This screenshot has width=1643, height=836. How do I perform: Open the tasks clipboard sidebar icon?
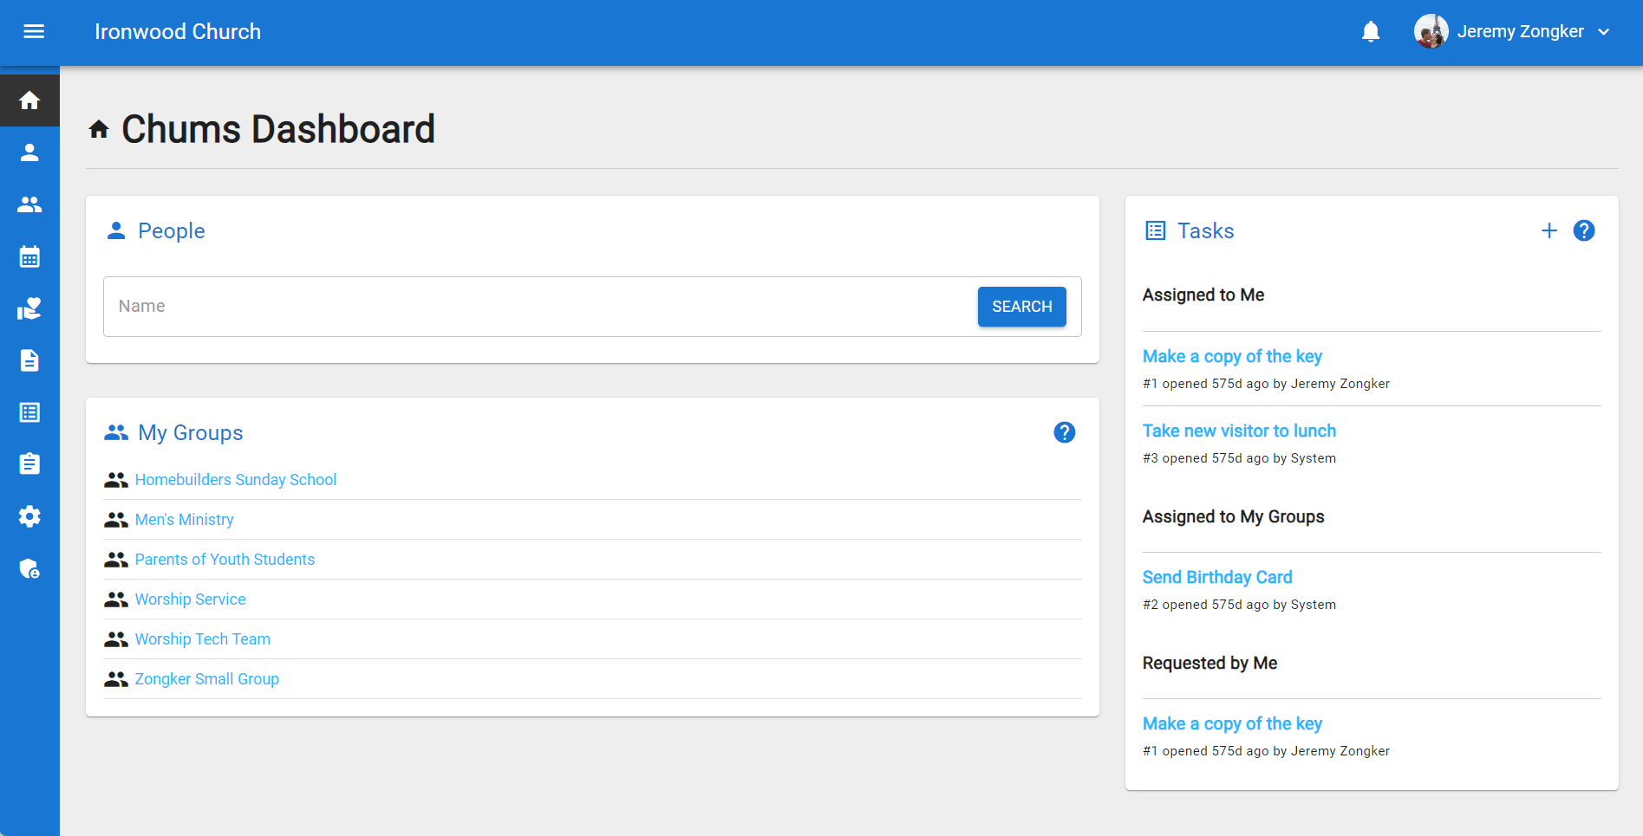29,464
